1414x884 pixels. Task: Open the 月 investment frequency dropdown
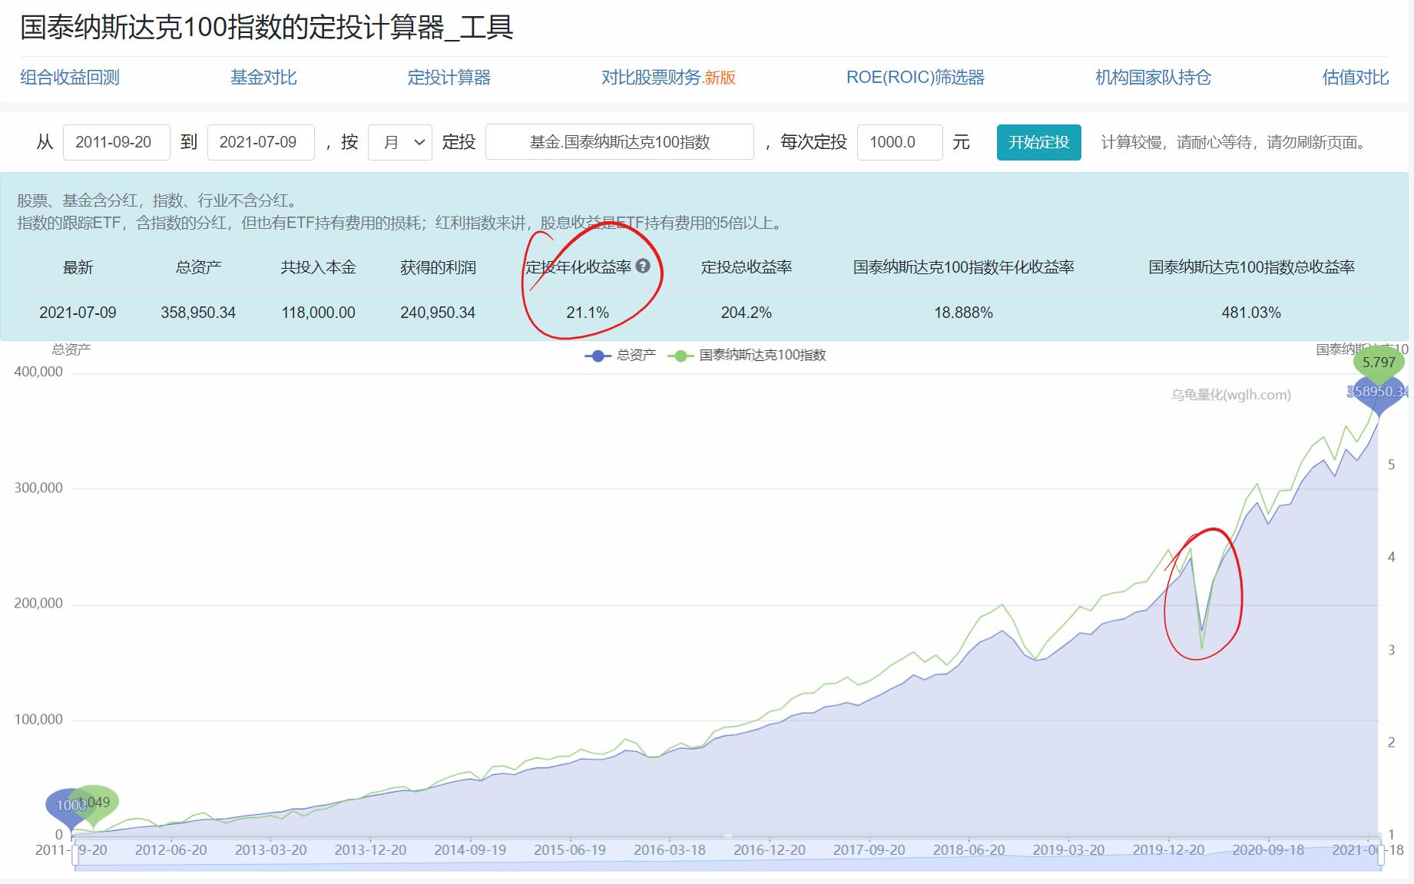[399, 141]
